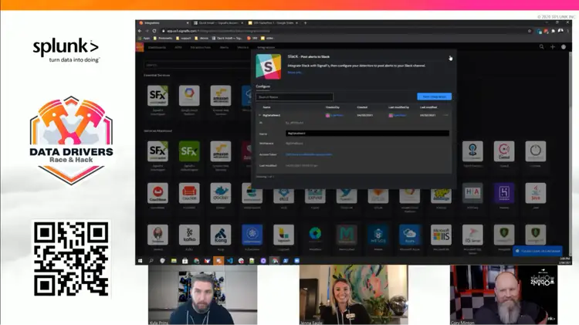
Task: Click the plus icon in top navigation
Action: click(552, 47)
